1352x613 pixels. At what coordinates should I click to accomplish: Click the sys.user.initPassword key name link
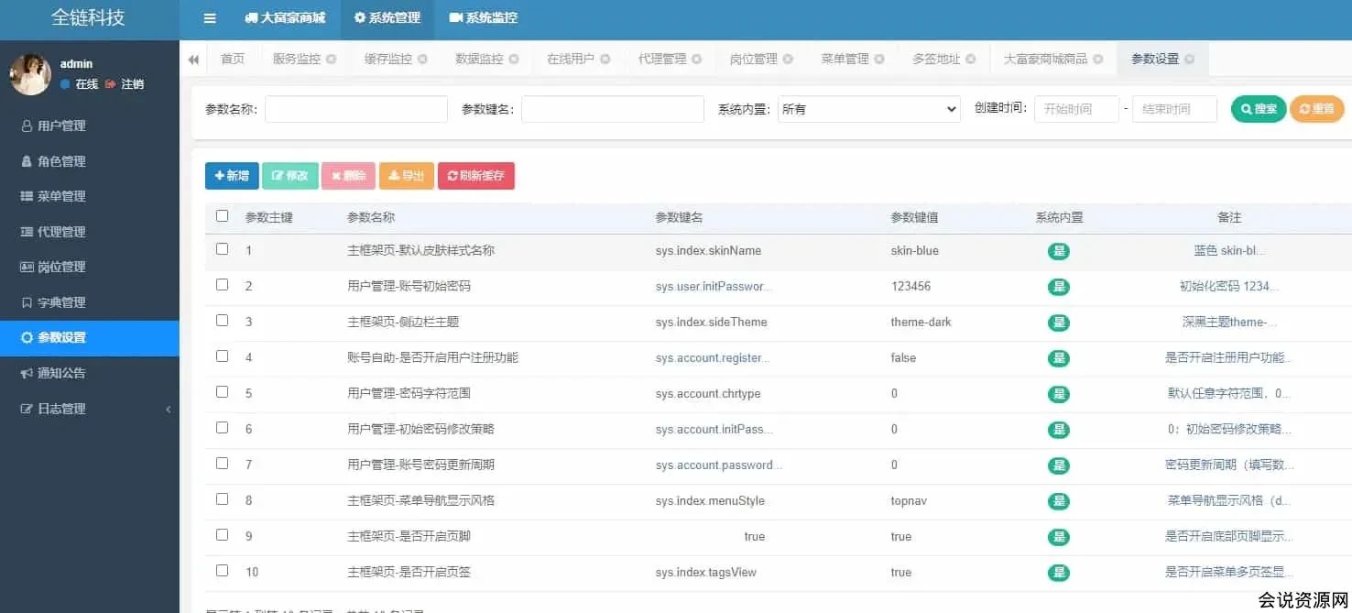(714, 287)
